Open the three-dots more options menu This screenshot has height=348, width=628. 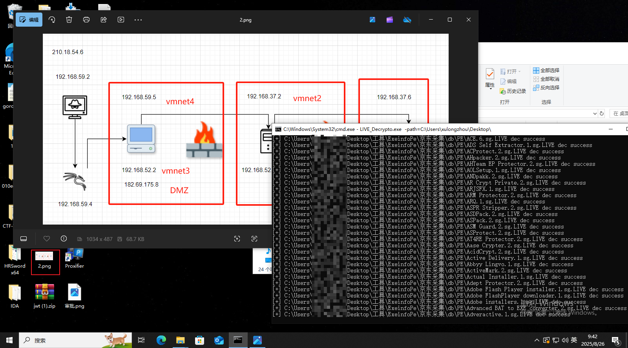(x=138, y=20)
